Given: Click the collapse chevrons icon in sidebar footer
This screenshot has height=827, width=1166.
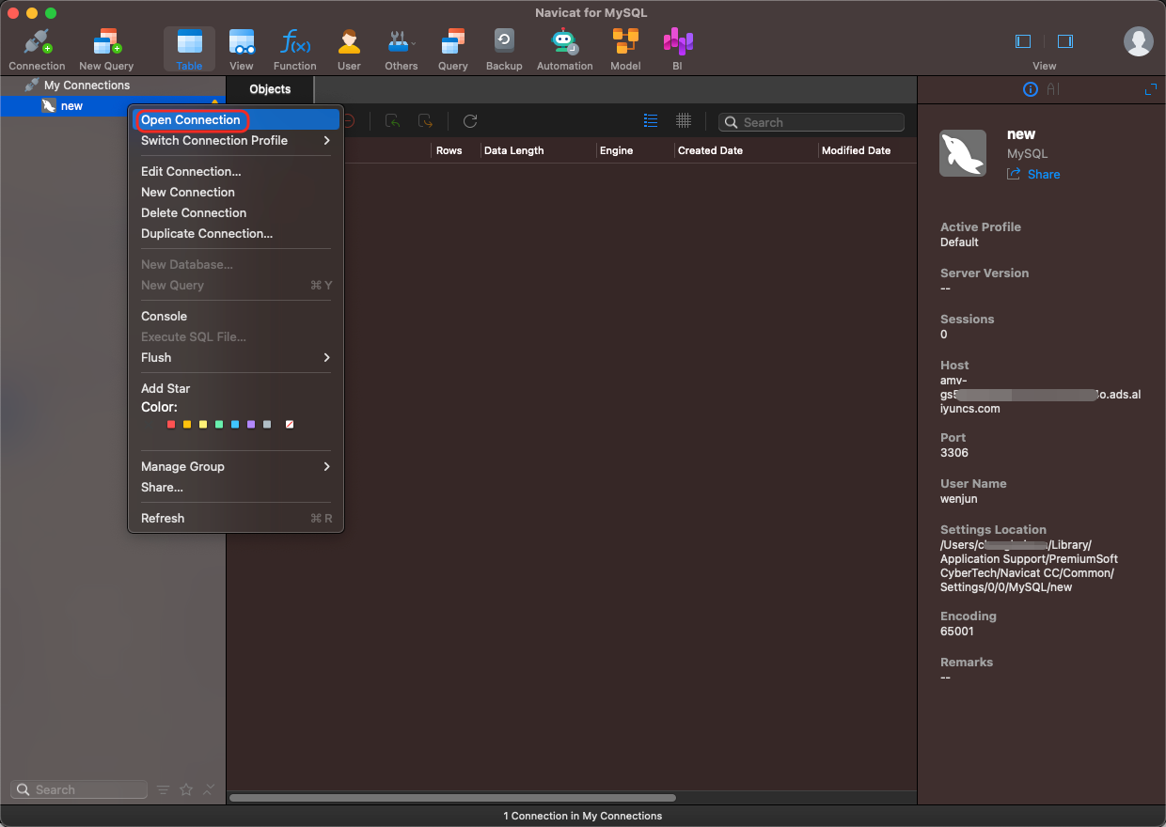Looking at the screenshot, I should click(209, 789).
